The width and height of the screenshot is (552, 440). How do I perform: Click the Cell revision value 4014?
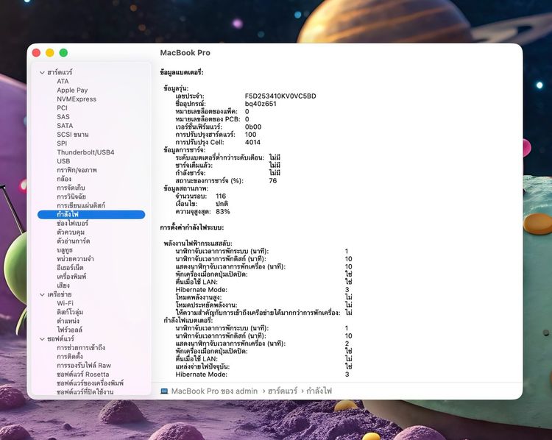pyautogui.click(x=252, y=142)
